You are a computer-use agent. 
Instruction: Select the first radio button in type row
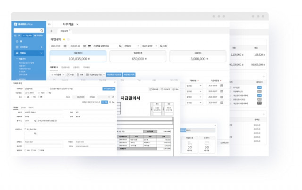coord(25,97)
